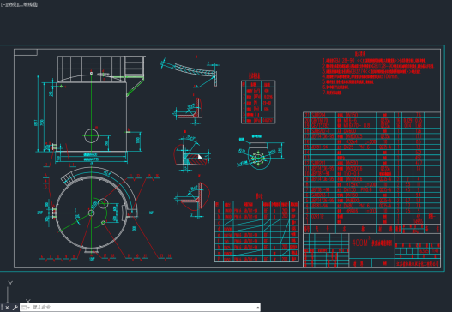Expand command history arrow at right end

tap(257, 308)
